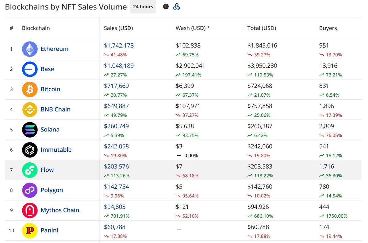This screenshot has height=243, width=368.
Task: Click the Mythos Chain logo icon
Action: click(x=30, y=210)
